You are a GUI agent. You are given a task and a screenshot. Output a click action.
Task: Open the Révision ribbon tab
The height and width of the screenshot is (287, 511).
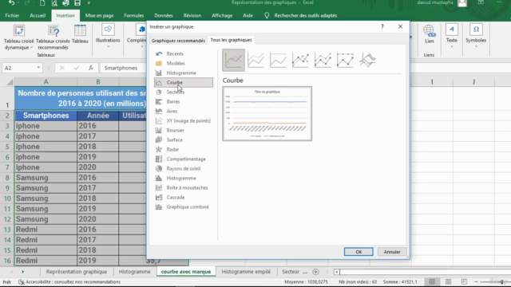pyautogui.click(x=192, y=15)
